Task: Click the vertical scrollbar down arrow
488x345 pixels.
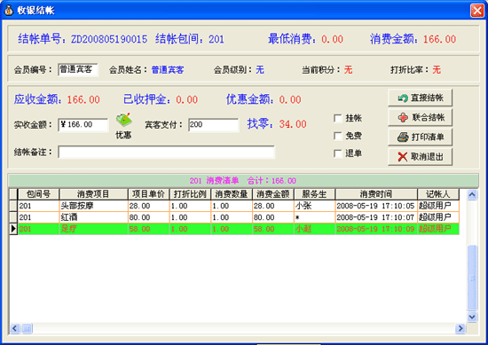Action: [472, 317]
